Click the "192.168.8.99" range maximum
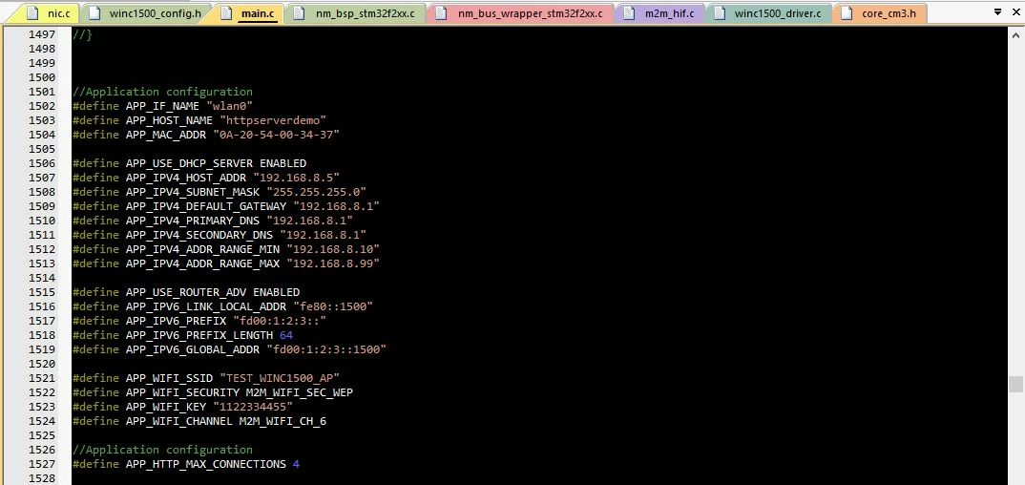1025x485 pixels. 333,264
